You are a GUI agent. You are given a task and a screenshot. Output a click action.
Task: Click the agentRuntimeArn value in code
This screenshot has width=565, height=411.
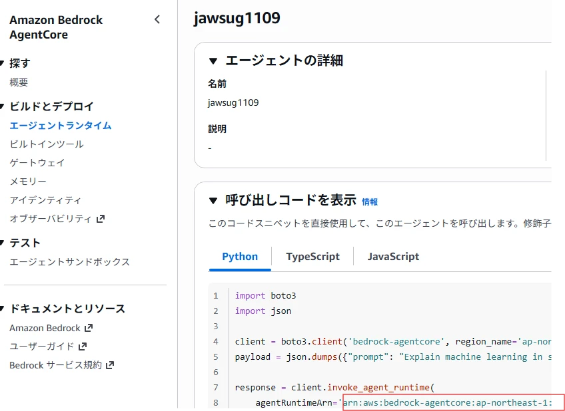click(448, 402)
